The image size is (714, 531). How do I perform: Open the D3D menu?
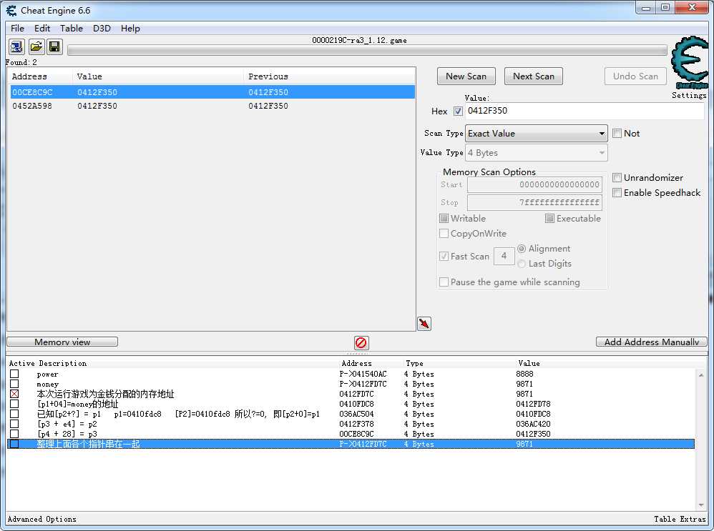102,28
